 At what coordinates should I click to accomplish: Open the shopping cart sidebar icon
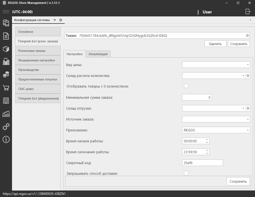pyautogui.click(x=6, y=87)
